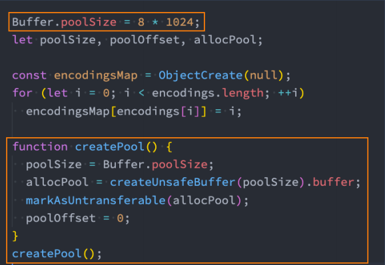Click the .buffer property access
The width and height of the screenshot is (385, 265).
pos(330,182)
